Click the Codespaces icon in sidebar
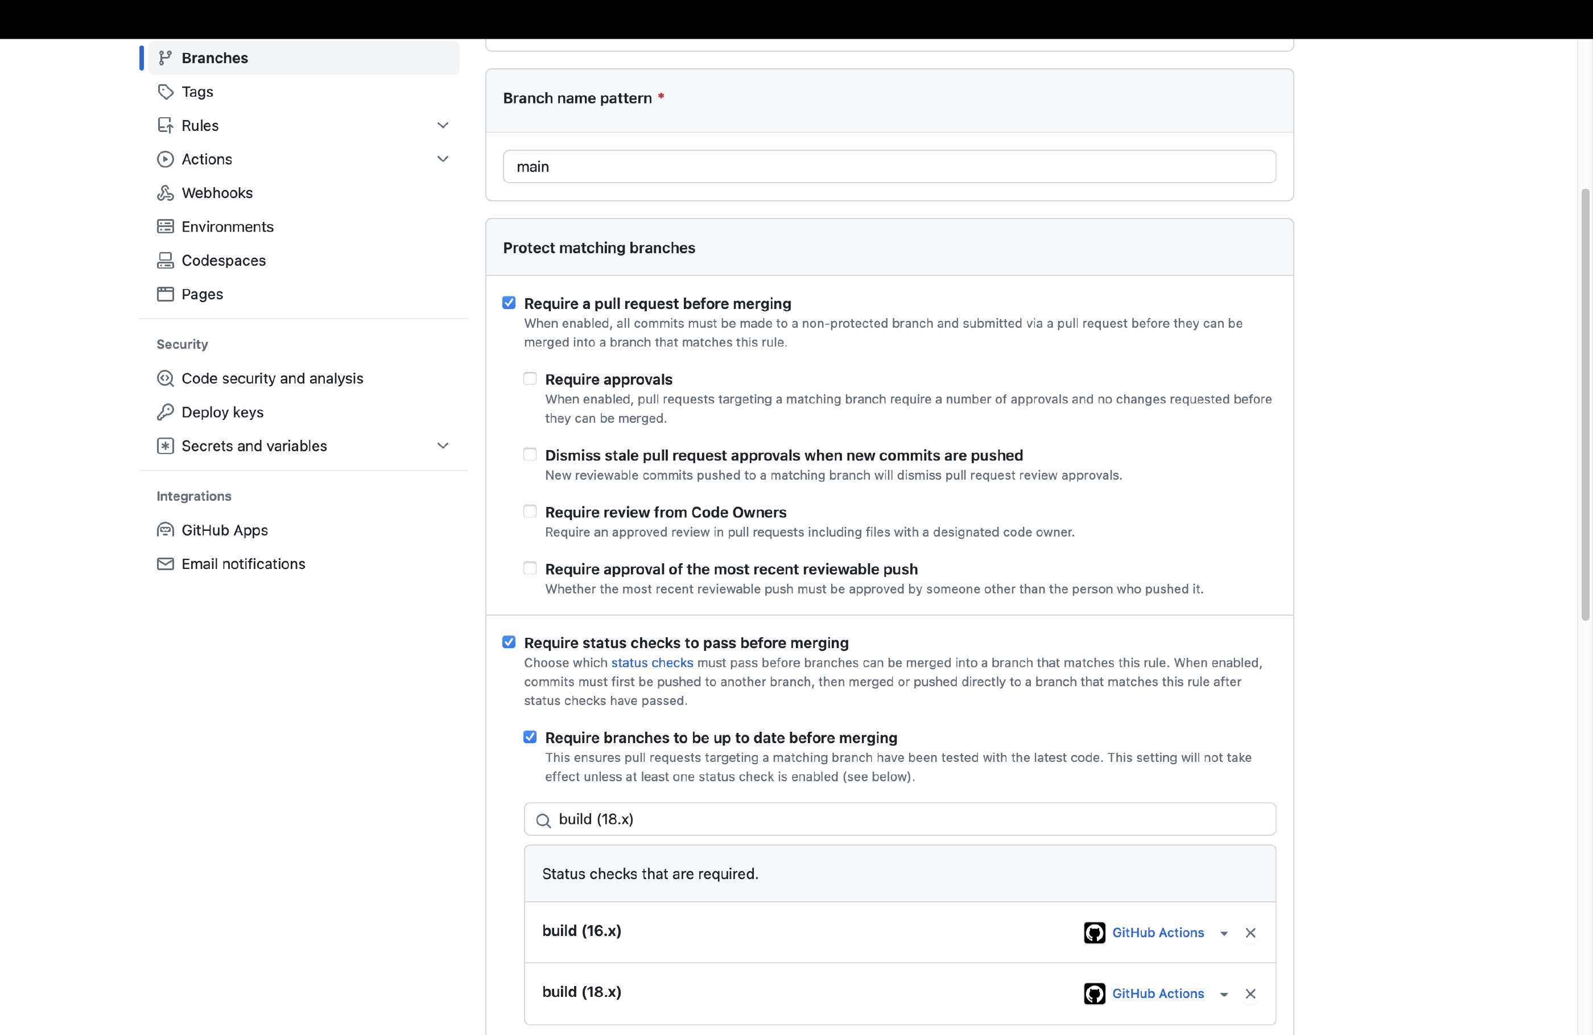Image resolution: width=1593 pixels, height=1035 pixels. tap(166, 261)
